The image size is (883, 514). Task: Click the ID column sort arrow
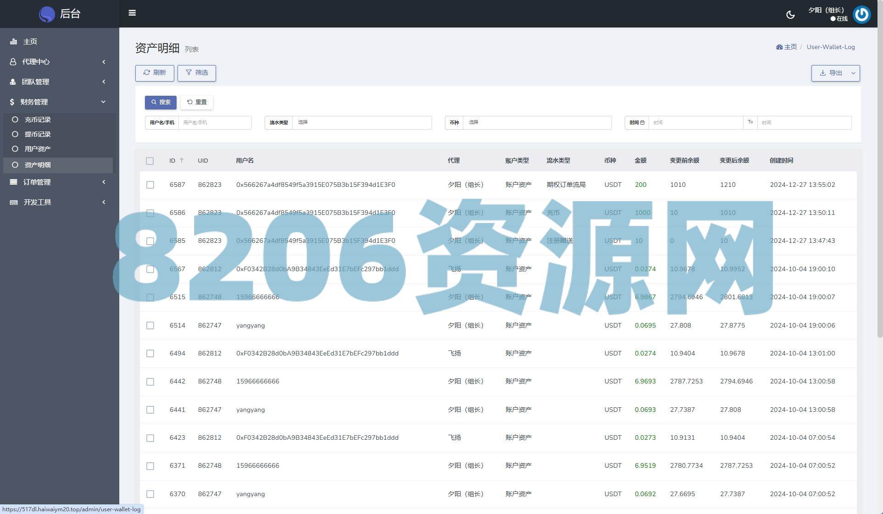point(182,160)
